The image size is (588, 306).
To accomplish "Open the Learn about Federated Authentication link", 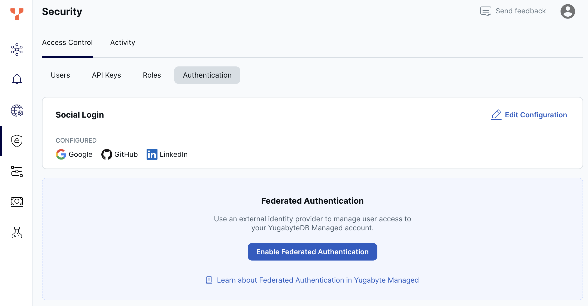I will coord(317,280).
